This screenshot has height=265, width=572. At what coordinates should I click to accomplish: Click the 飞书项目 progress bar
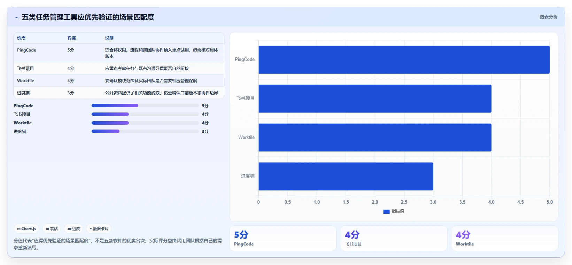pos(145,114)
